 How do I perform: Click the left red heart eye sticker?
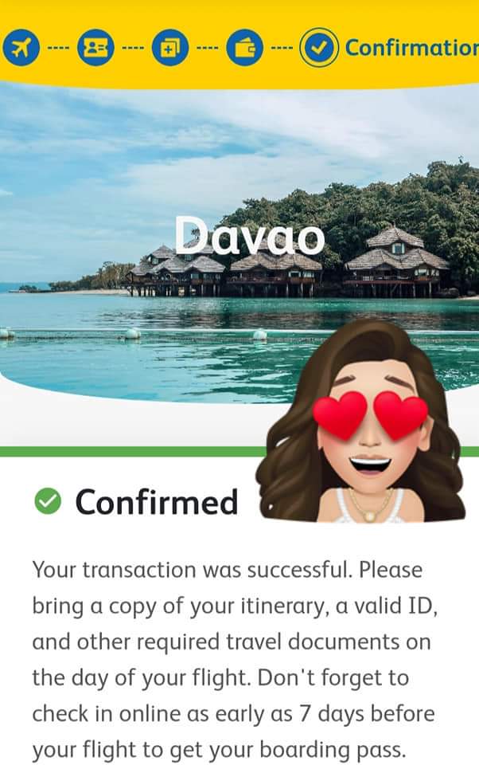pyautogui.click(x=340, y=414)
